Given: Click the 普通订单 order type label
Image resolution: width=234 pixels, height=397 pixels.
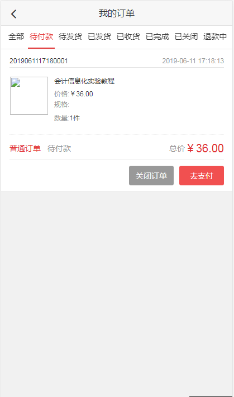Looking at the screenshot, I should 25,148.
